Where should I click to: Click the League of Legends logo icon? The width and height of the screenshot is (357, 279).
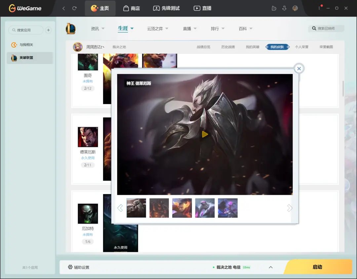coord(71,29)
